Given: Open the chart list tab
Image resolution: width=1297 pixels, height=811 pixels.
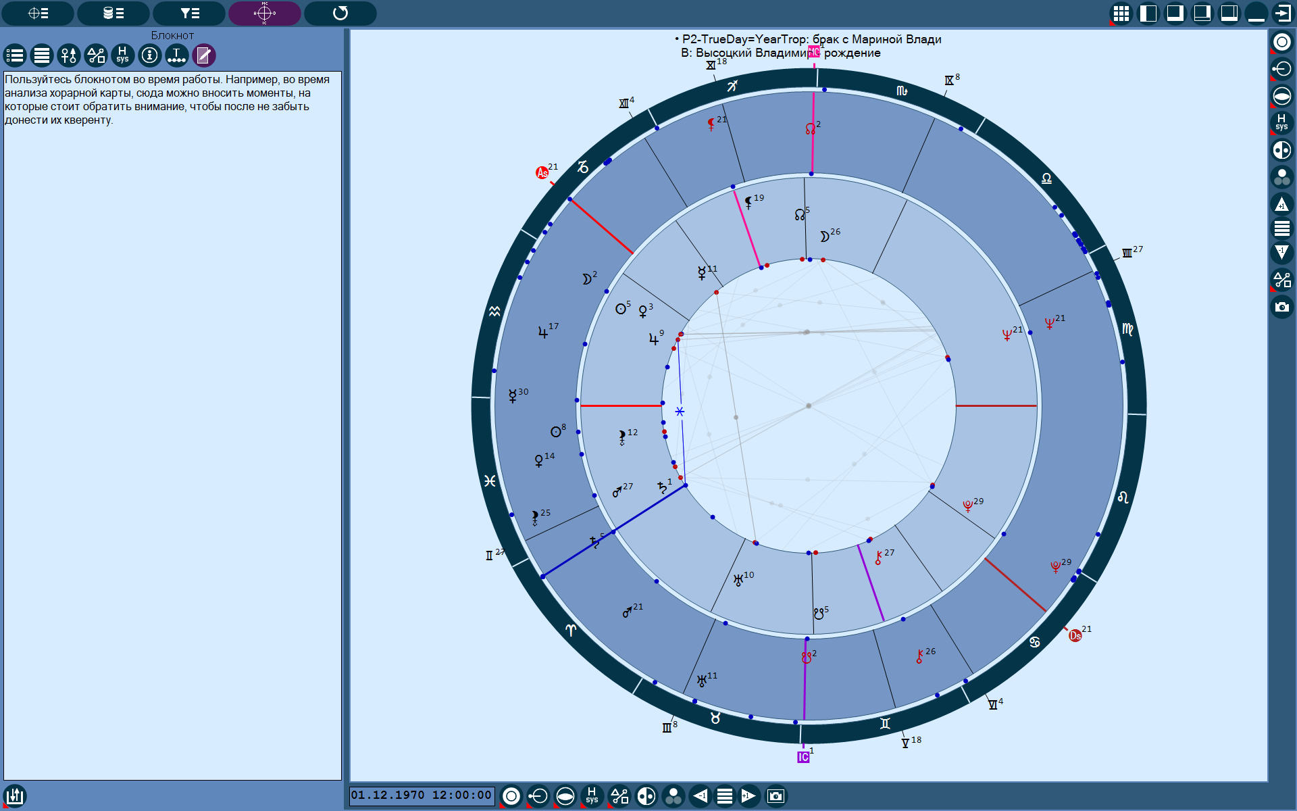Looking at the screenshot, I should point(38,13).
